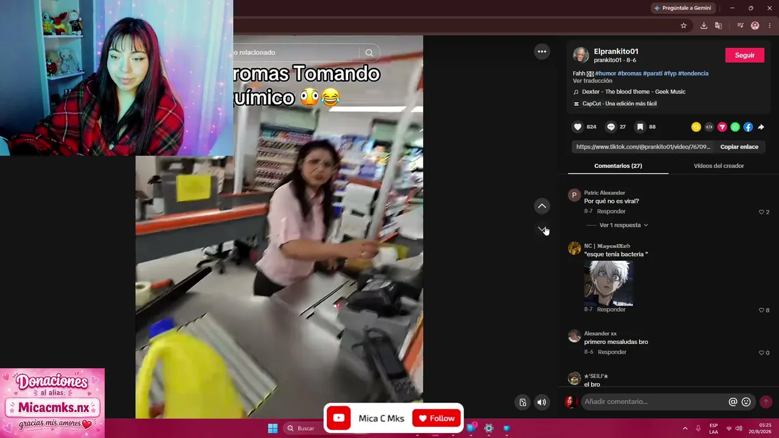Image resolution: width=779 pixels, height=438 pixels.
Task: Open more share options arrow
Action: [x=761, y=127]
